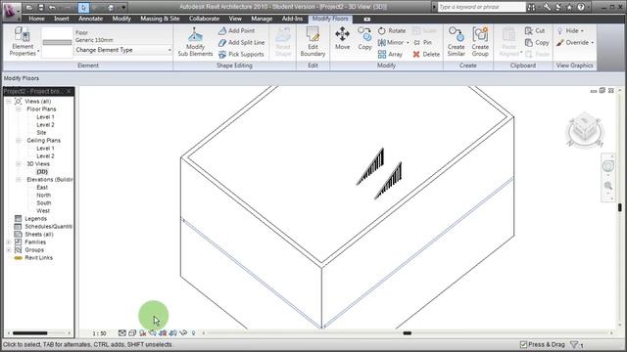Open Element Properties
This screenshot has width=627, height=352.
23,41
